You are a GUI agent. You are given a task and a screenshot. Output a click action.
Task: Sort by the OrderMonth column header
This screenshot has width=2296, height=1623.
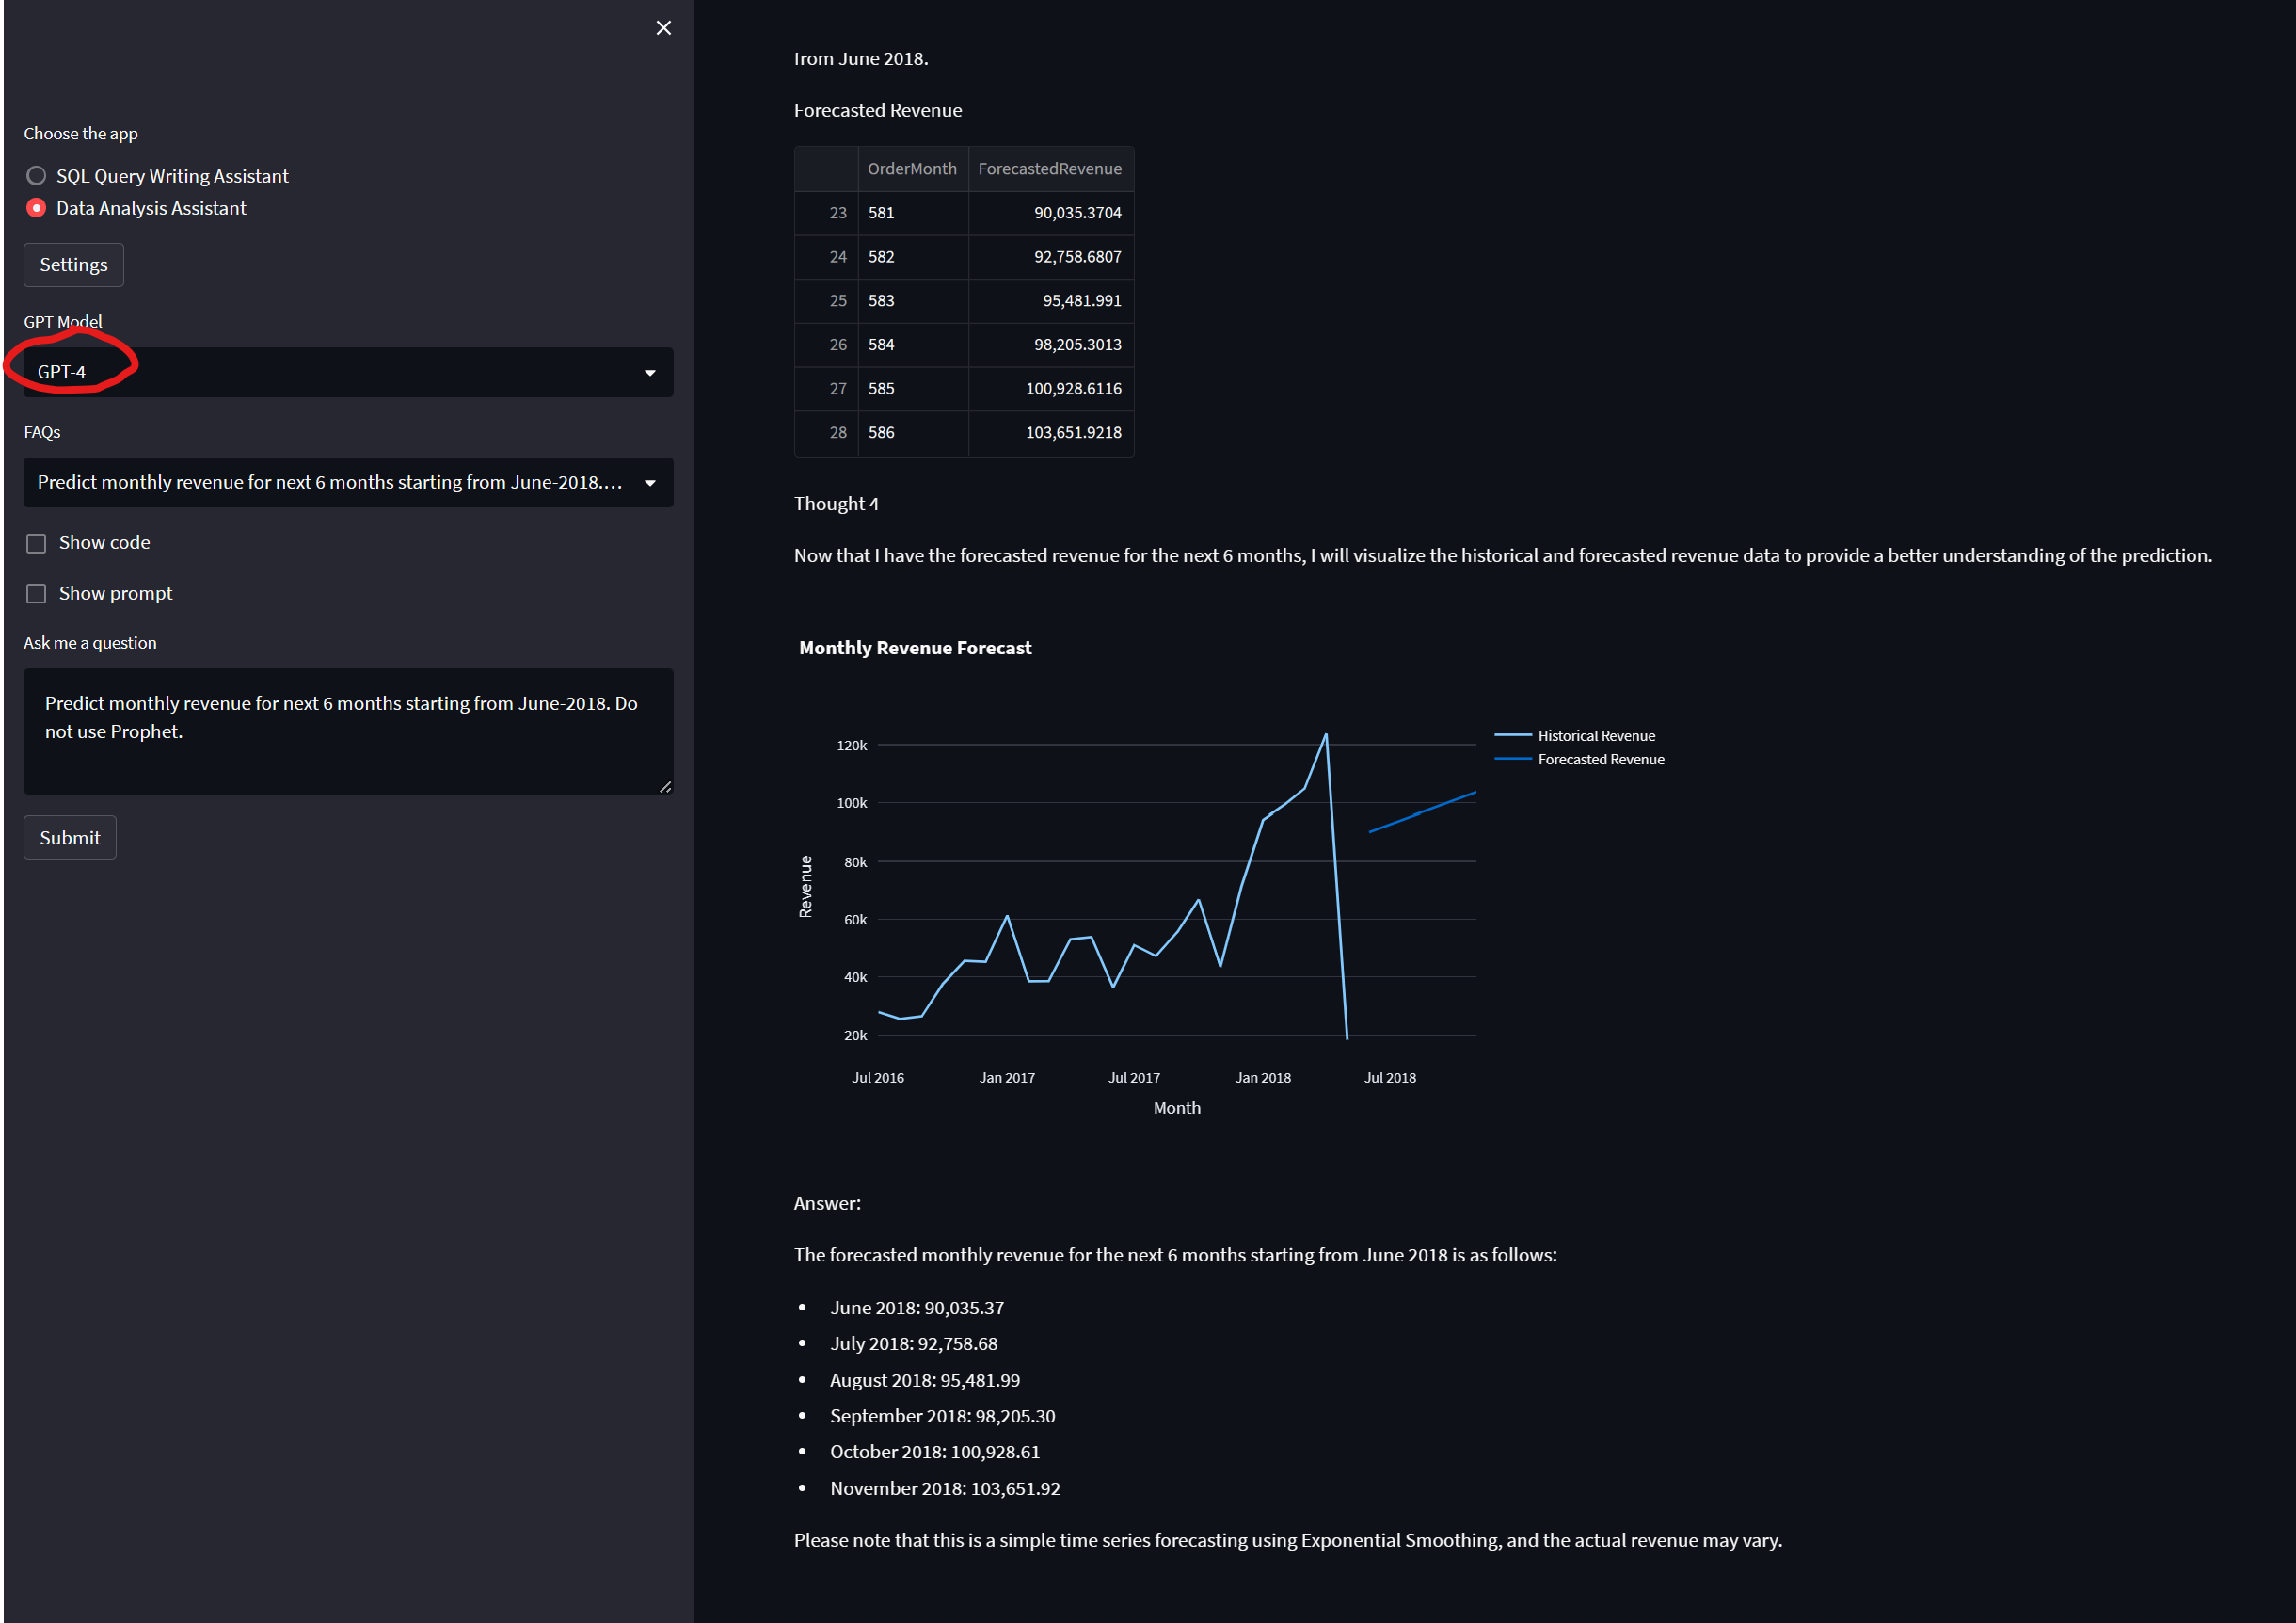tap(911, 169)
